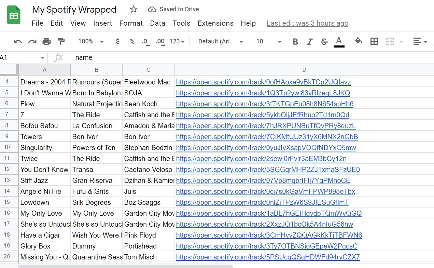
Task: Star the My Spotify Wrapped document
Action: coord(134,10)
